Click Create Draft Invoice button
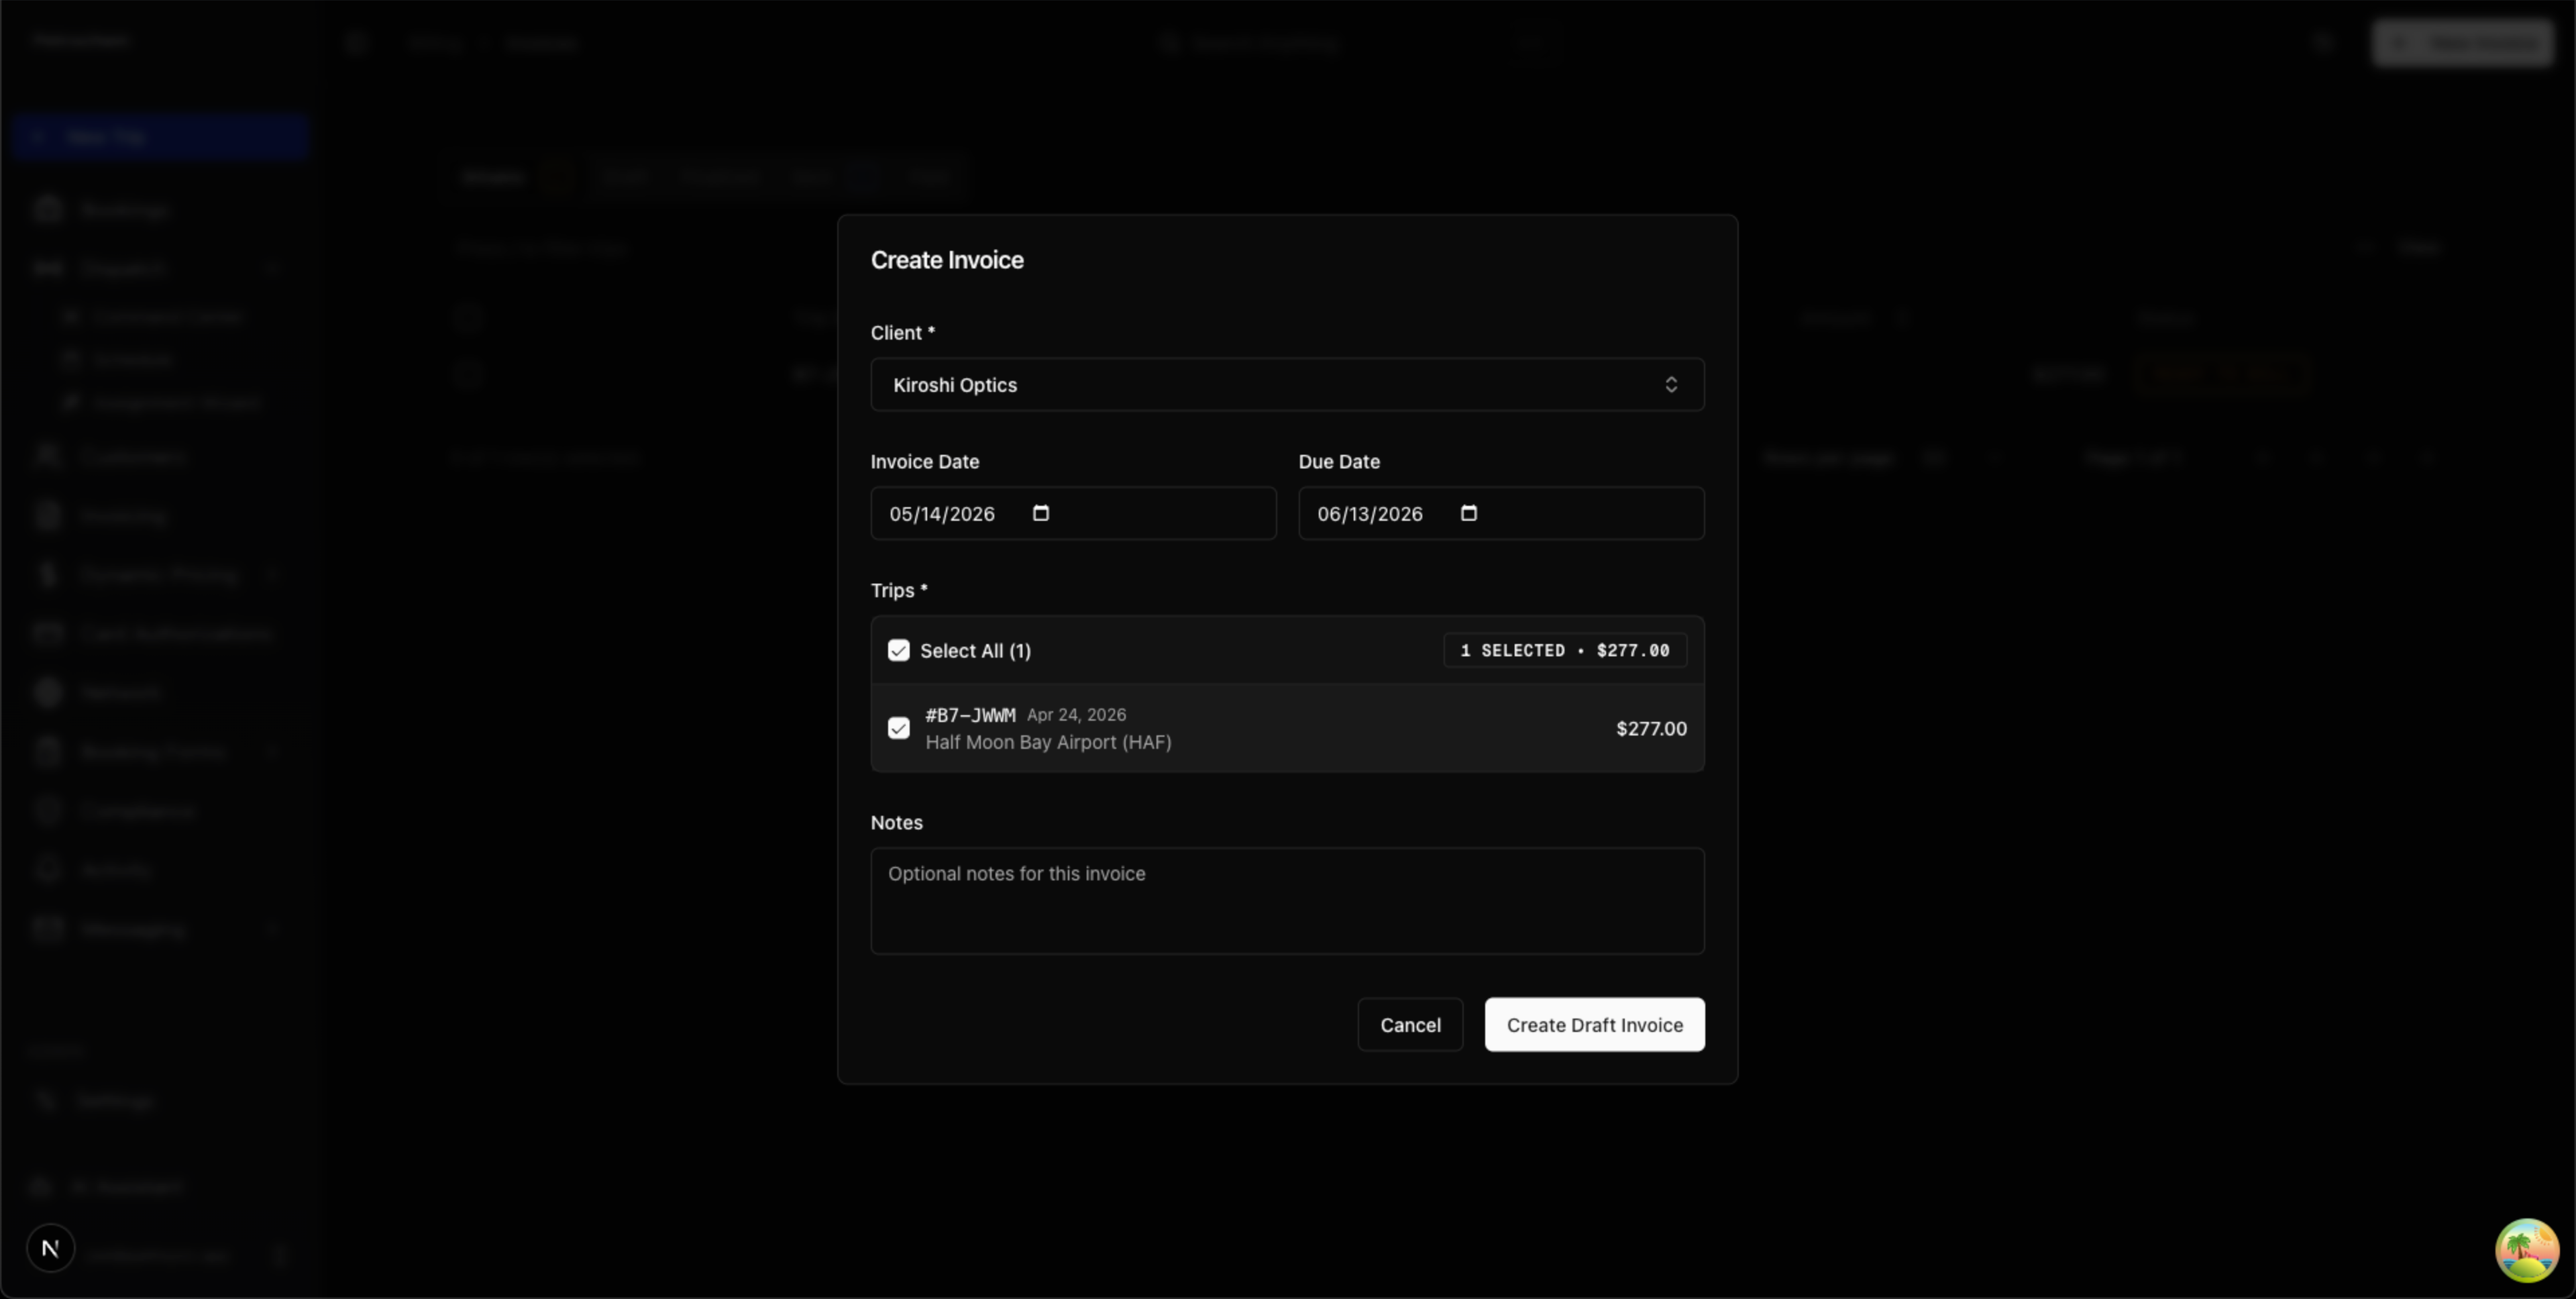The image size is (2576, 1299). tap(1594, 1025)
